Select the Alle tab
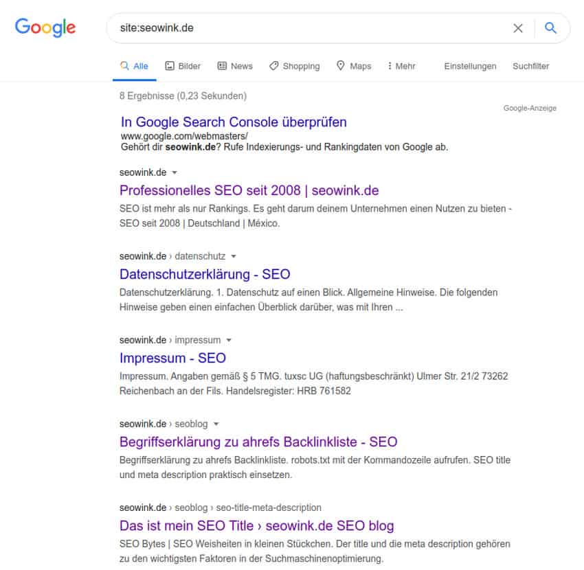Image resolution: width=584 pixels, height=570 pixels. (135, 66)
